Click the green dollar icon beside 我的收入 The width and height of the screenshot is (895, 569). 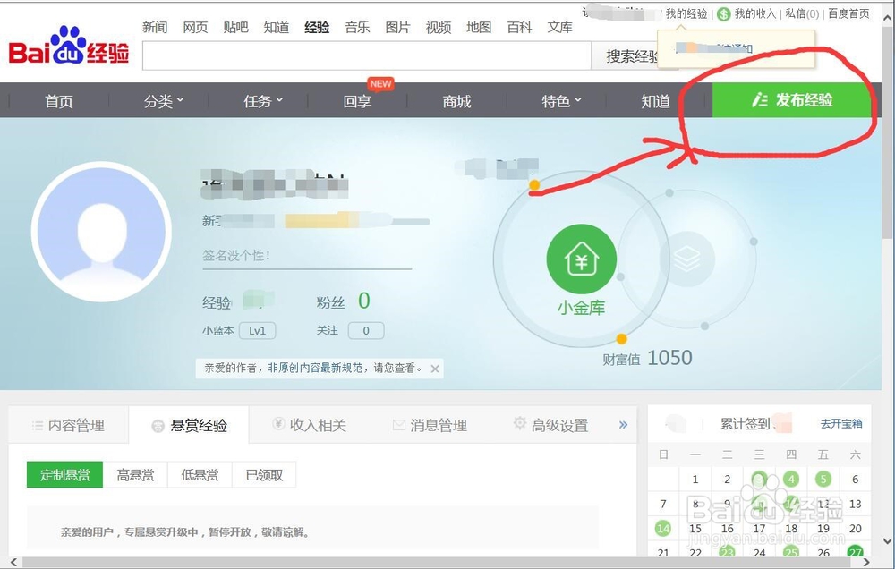coord(723,13)
